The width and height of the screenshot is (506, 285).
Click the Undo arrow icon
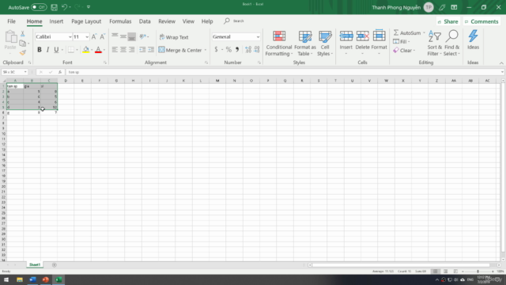tap(64, 7)
